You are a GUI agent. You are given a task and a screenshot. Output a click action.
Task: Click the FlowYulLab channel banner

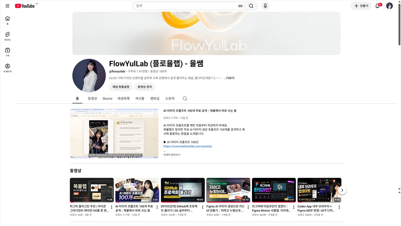tap(206, 34)
